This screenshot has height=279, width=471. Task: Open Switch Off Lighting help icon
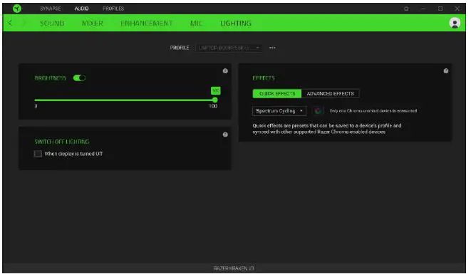click(x=225, y=135)
